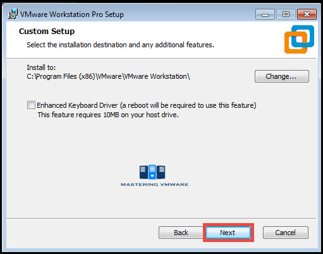Click the 'Install to:' label
Screen dimensions: 323x254
(41, 67)
